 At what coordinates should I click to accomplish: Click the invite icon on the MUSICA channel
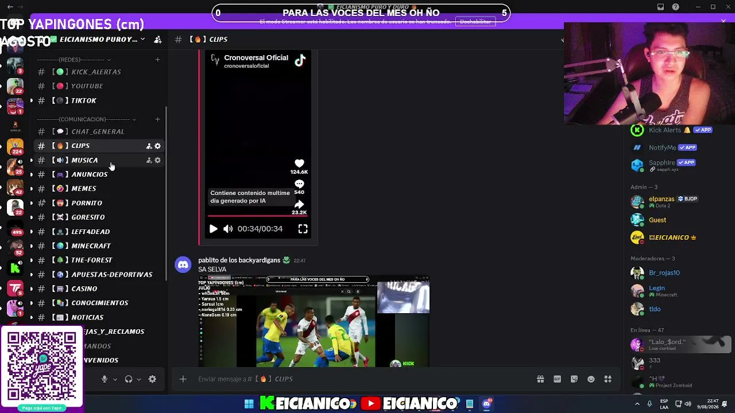(x=149, y=161)
